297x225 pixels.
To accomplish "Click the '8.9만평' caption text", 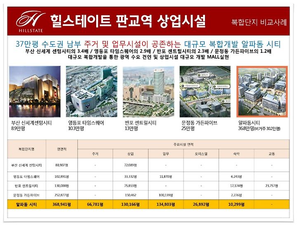I will 18,128.
